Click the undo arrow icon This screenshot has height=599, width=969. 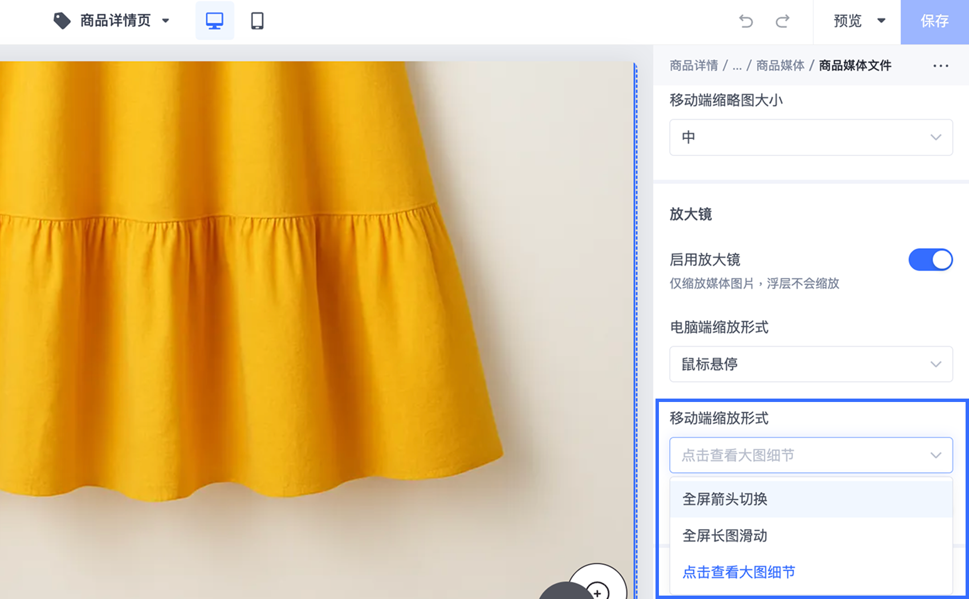(746, 22)
